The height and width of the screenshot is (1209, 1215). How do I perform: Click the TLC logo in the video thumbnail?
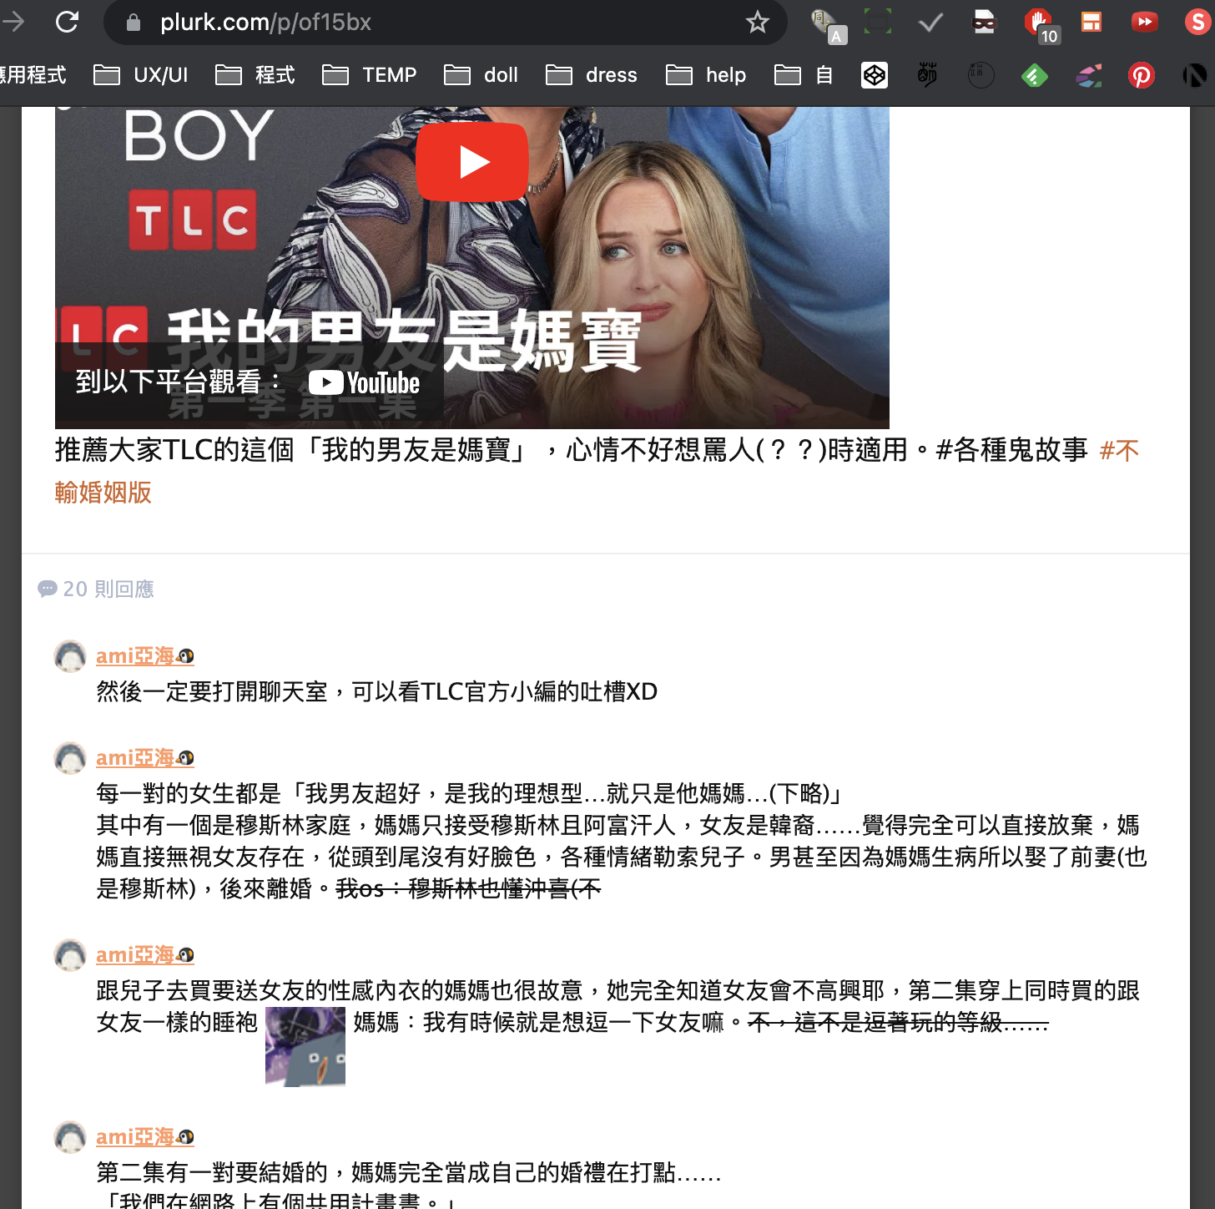coord(192,220)
